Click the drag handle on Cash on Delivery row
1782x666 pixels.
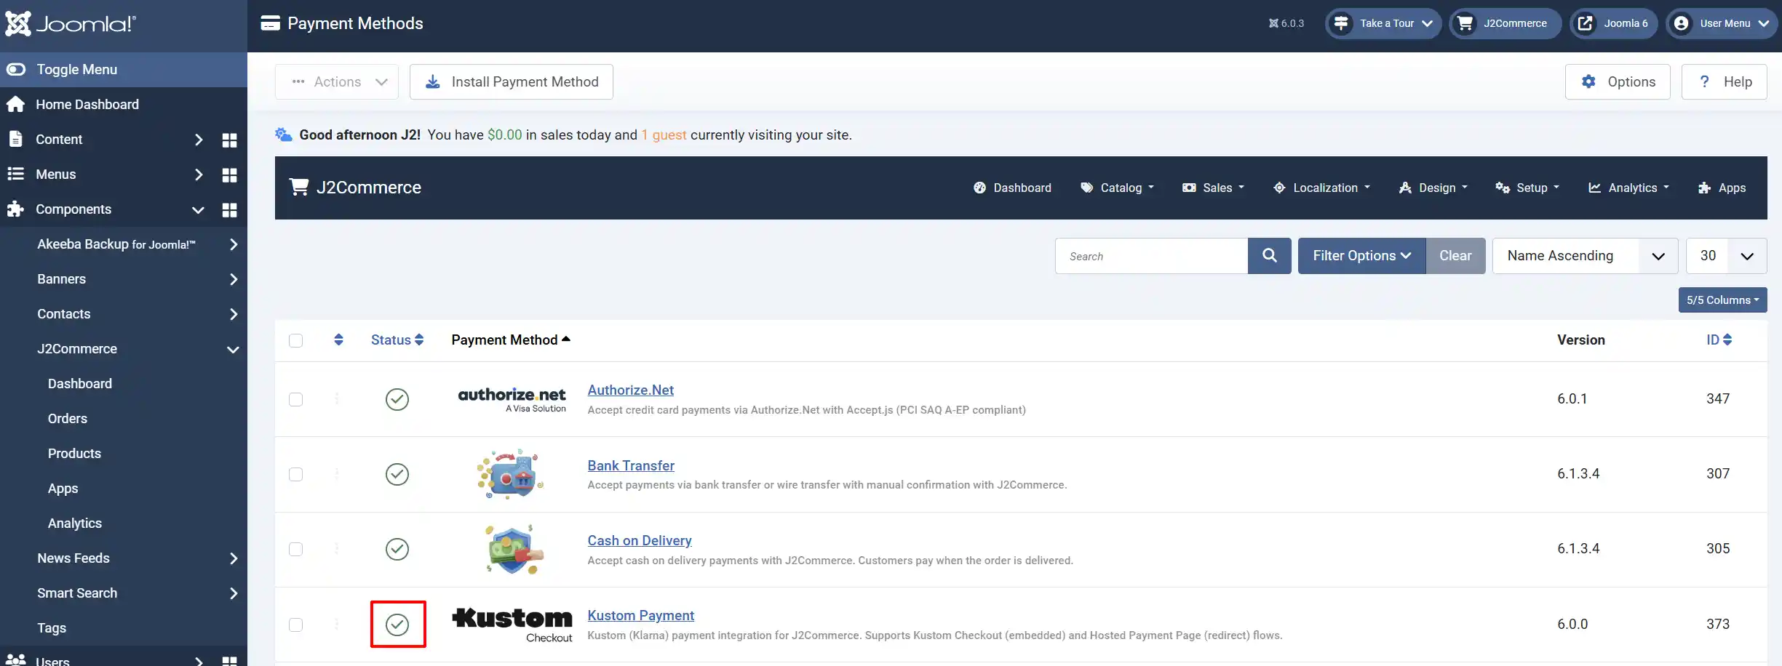click(x=337, y=549)
